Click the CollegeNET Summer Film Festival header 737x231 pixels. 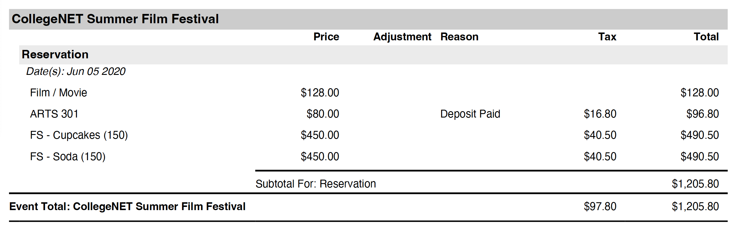point(115,19)
